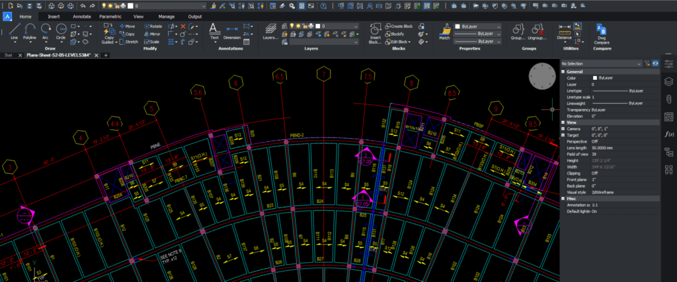Switch to the Annotate ribbon tab
This screenshot has height=282, width=677.
point(82,16)
